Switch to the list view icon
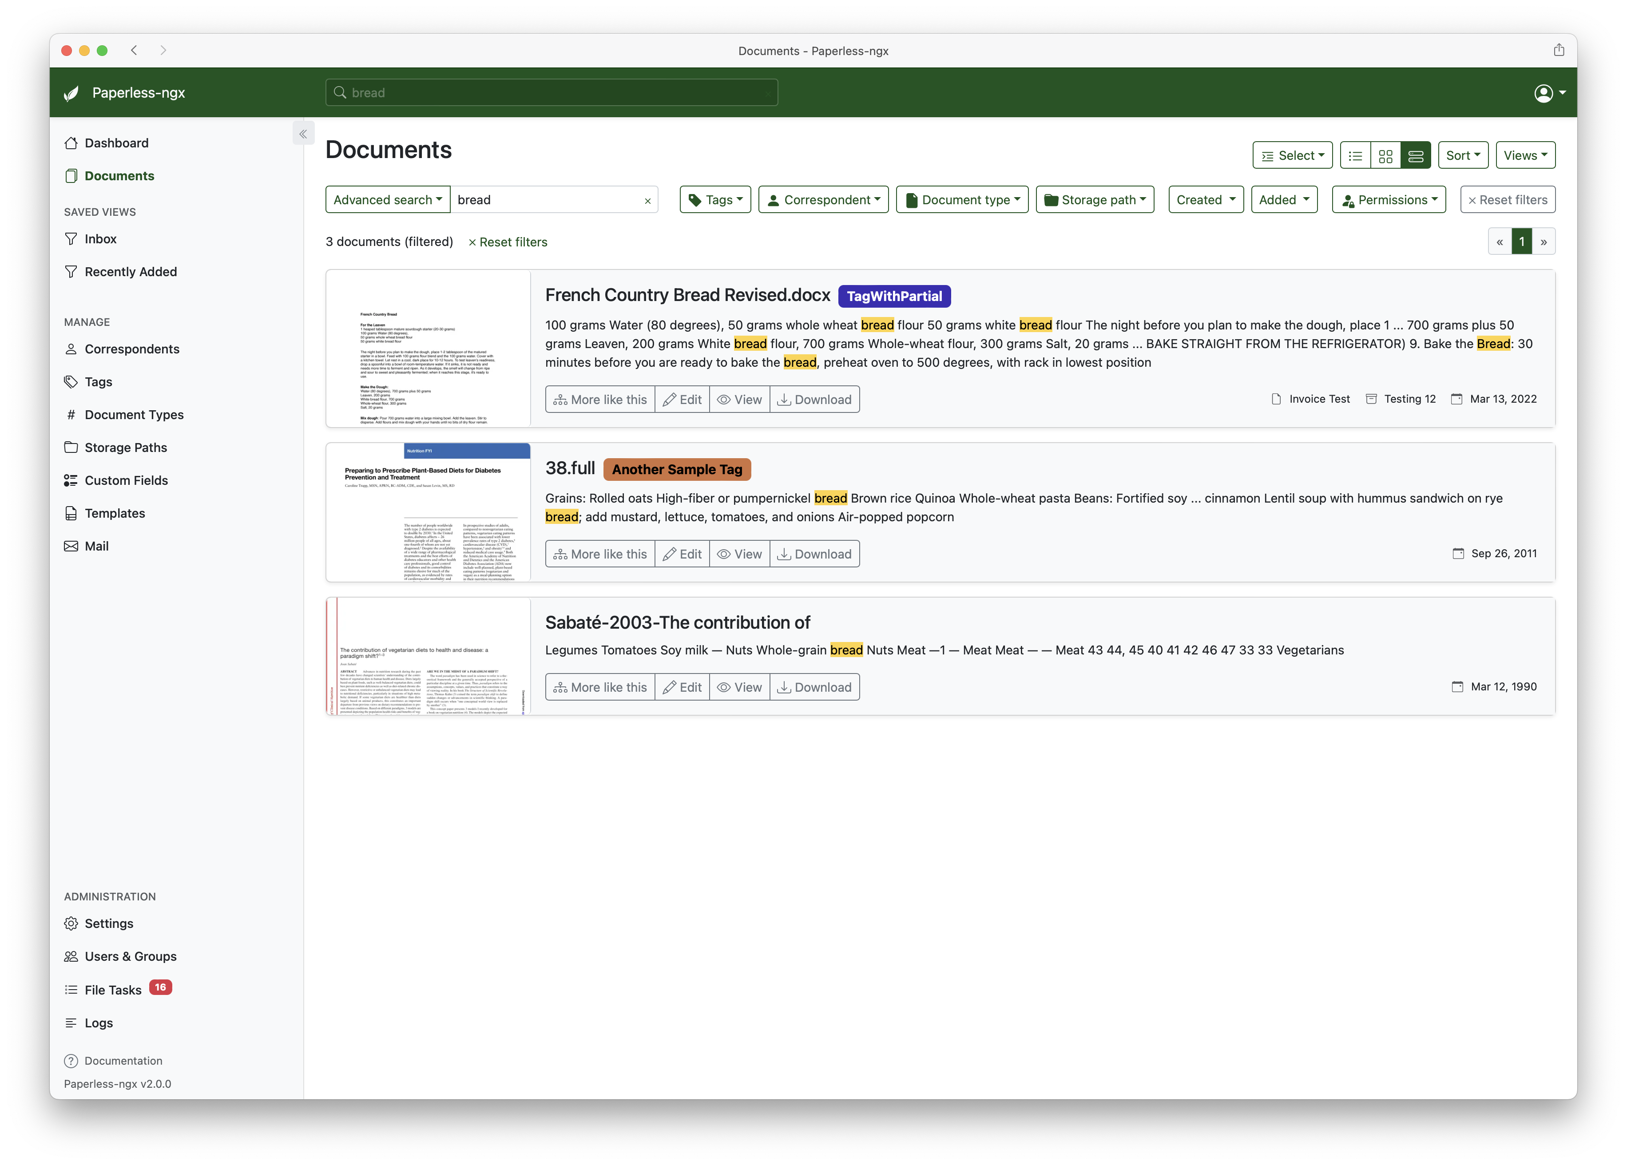This screenshot has height=1165, width=1627. click(x=1355, y=156)
